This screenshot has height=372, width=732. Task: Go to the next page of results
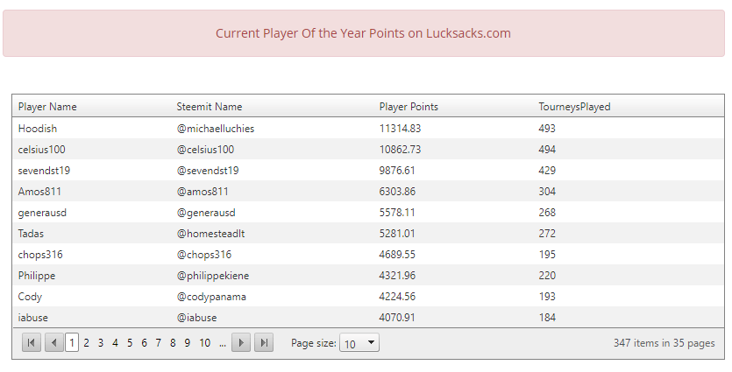(241, 343)
